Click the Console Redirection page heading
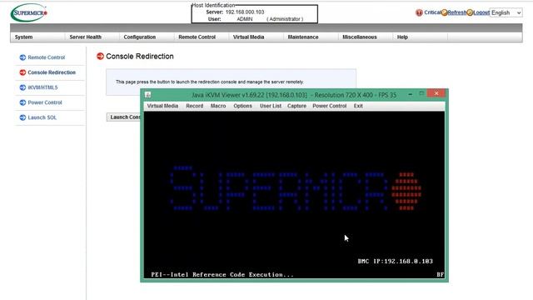 [x=140, y=56]
